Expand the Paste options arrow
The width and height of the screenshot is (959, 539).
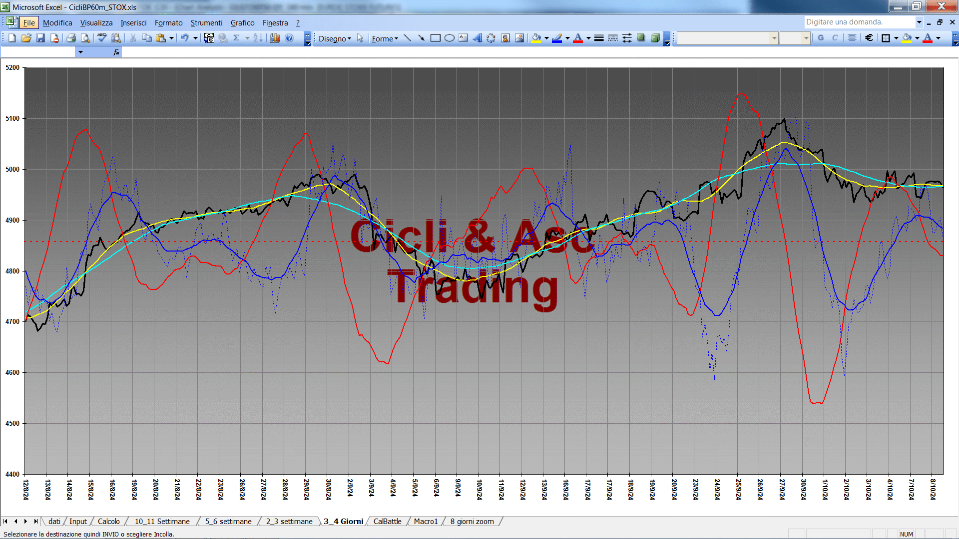171,38
